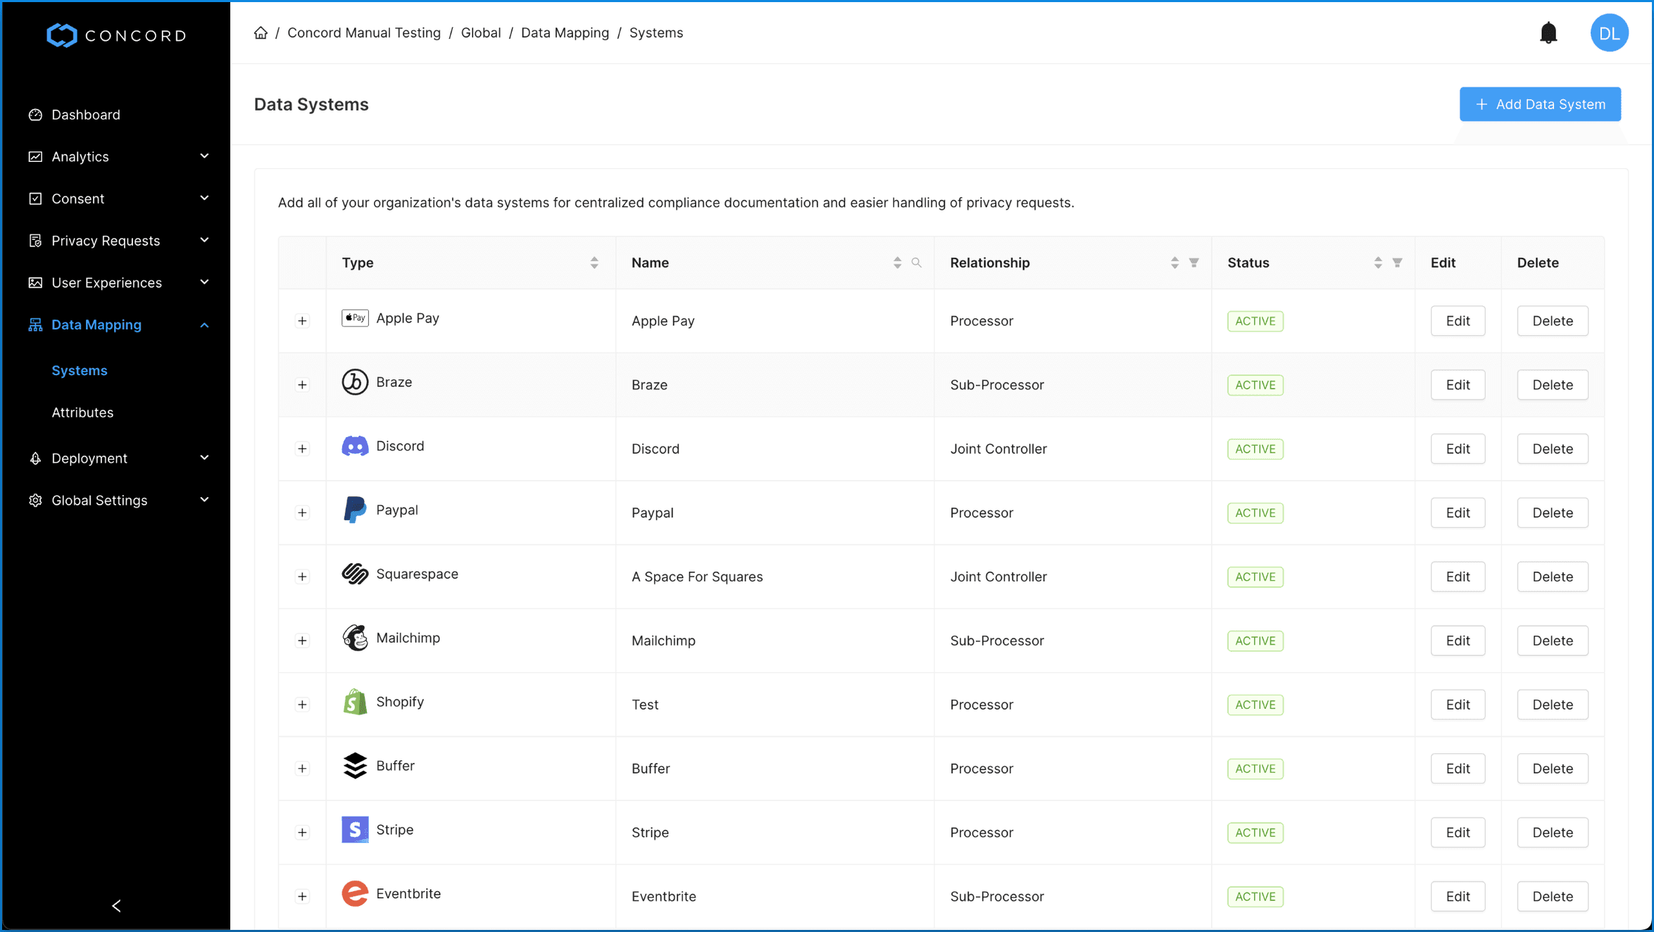Click Concord Manual Testing breadcrumb link
This screenshot has height=932, width=1654.
(363, 33)
